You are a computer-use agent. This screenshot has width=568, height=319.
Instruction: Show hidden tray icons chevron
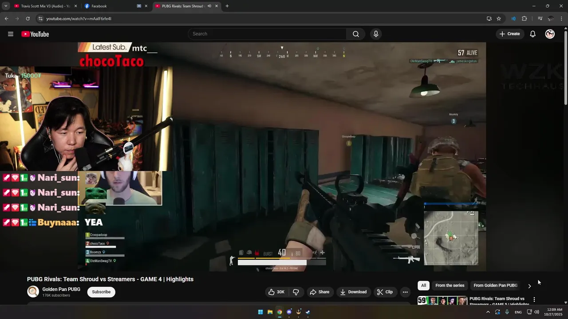point(488,312)
